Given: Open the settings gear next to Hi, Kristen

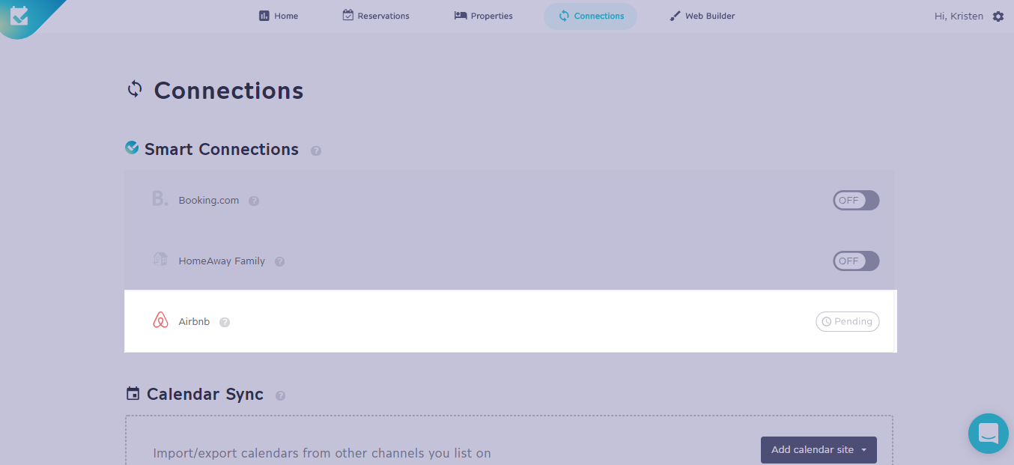Looking at the screenshot, I should 998,16.
